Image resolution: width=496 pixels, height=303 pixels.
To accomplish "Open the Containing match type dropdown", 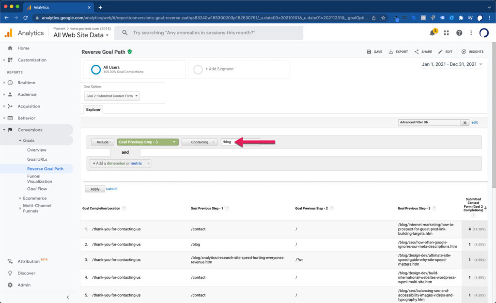I will coord(200,142).
